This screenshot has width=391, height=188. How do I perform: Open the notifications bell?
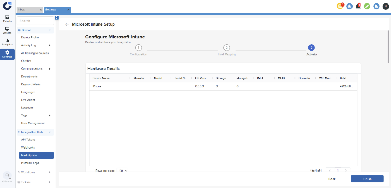coord(358,6)
